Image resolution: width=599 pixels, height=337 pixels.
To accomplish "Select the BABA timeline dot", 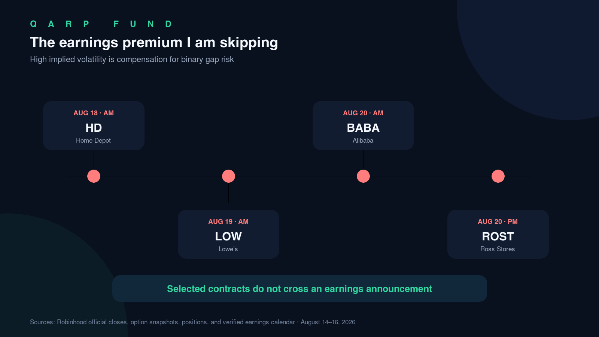I will click(363, 176).
